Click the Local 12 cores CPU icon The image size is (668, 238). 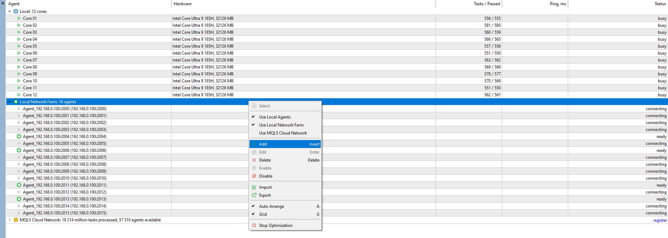click(16, 11)
